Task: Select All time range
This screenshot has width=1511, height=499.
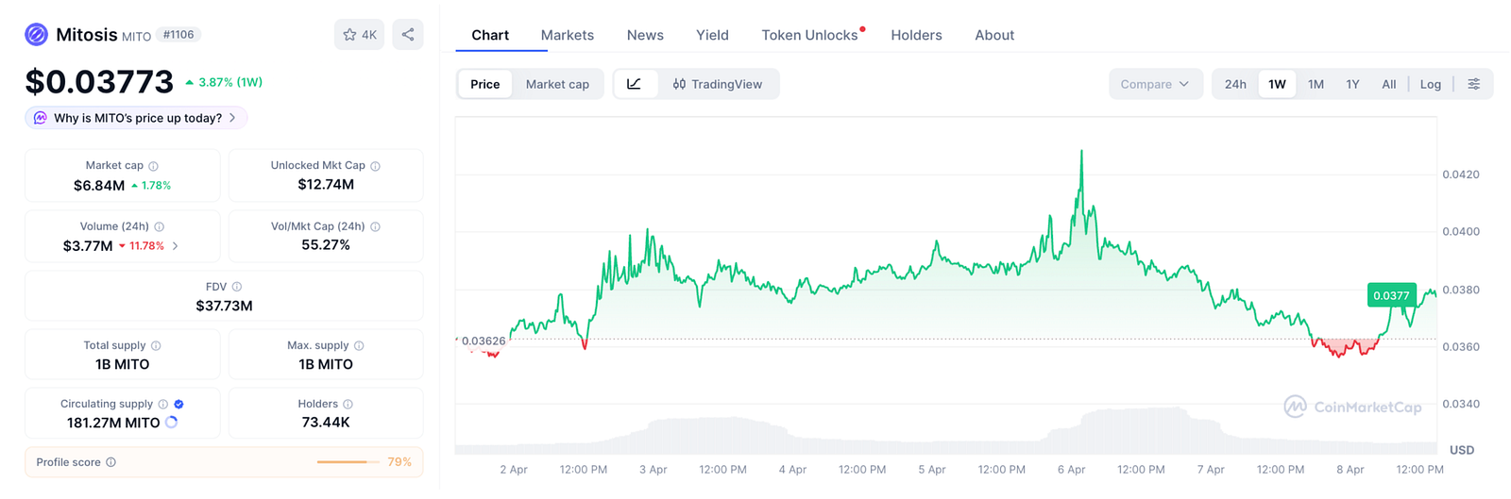Action: [x=1388, y=84]
